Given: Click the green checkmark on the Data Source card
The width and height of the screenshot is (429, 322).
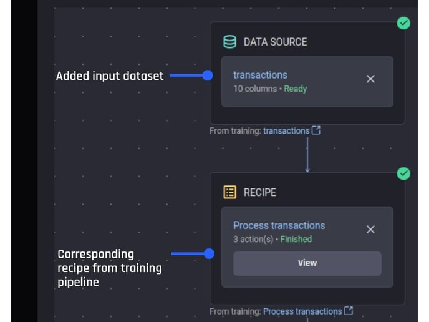Looking at the screenshot, I should pos(403,23).
